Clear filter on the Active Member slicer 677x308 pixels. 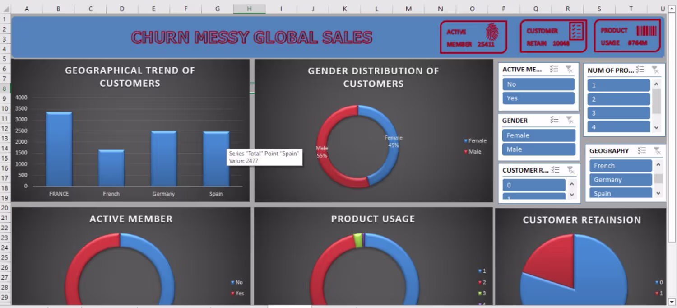pyautogui.click(x=569, y=69)
